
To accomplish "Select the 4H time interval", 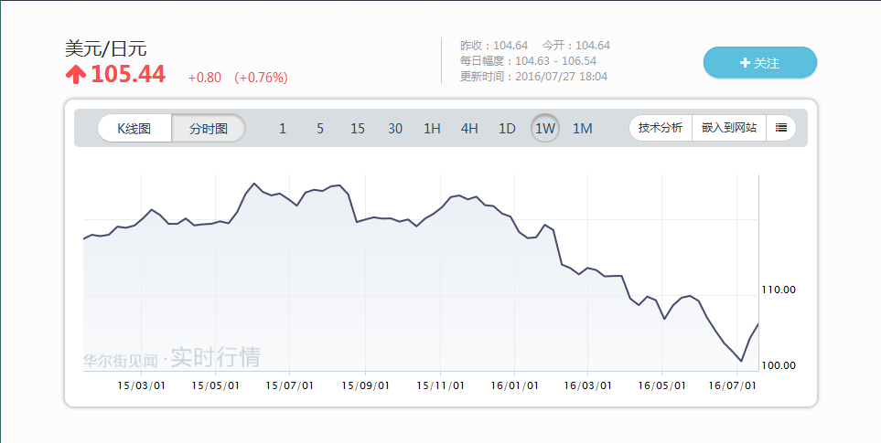I will (469, 129).
